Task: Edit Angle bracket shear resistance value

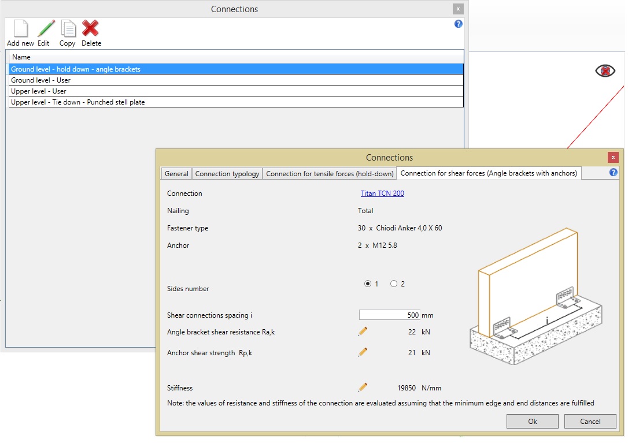Action: [x=363, y=332]
